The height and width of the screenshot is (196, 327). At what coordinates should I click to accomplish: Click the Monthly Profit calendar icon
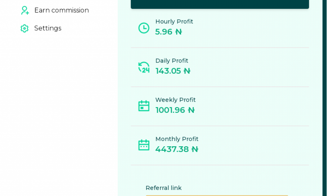click(144, 145)
